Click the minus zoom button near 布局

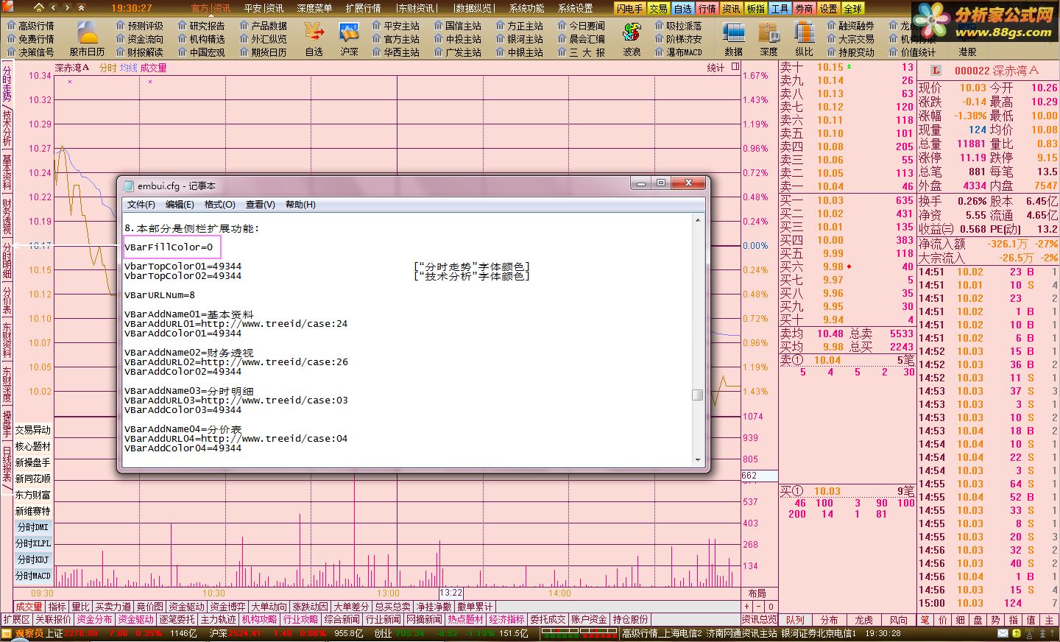[760, 607]
